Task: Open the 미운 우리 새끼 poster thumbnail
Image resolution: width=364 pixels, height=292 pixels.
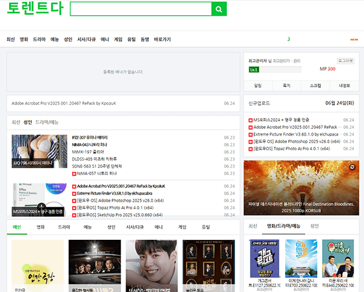Action: point(338,259)
